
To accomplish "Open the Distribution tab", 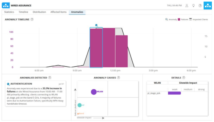I will [39, 12].
